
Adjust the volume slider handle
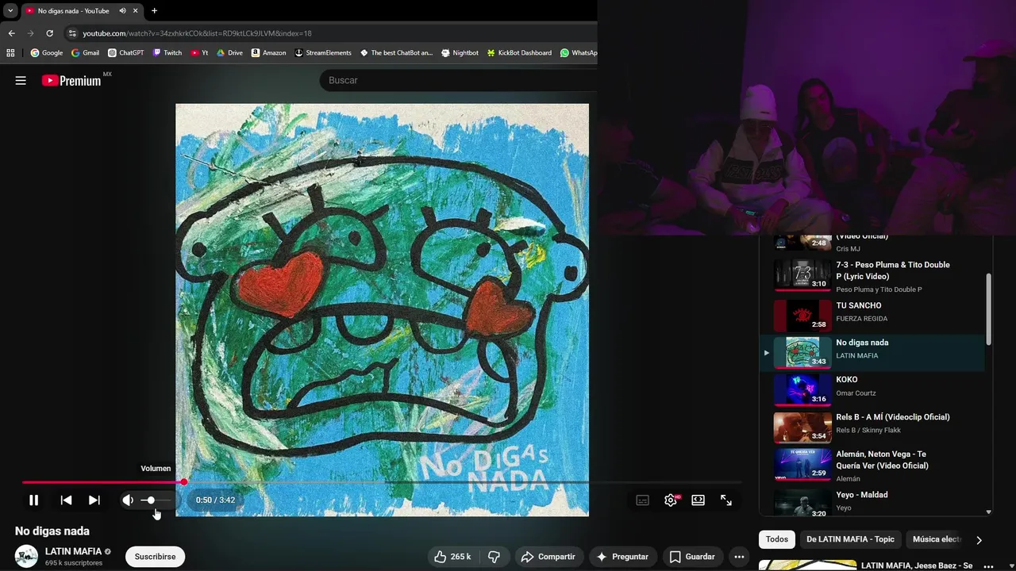[151, 500]
